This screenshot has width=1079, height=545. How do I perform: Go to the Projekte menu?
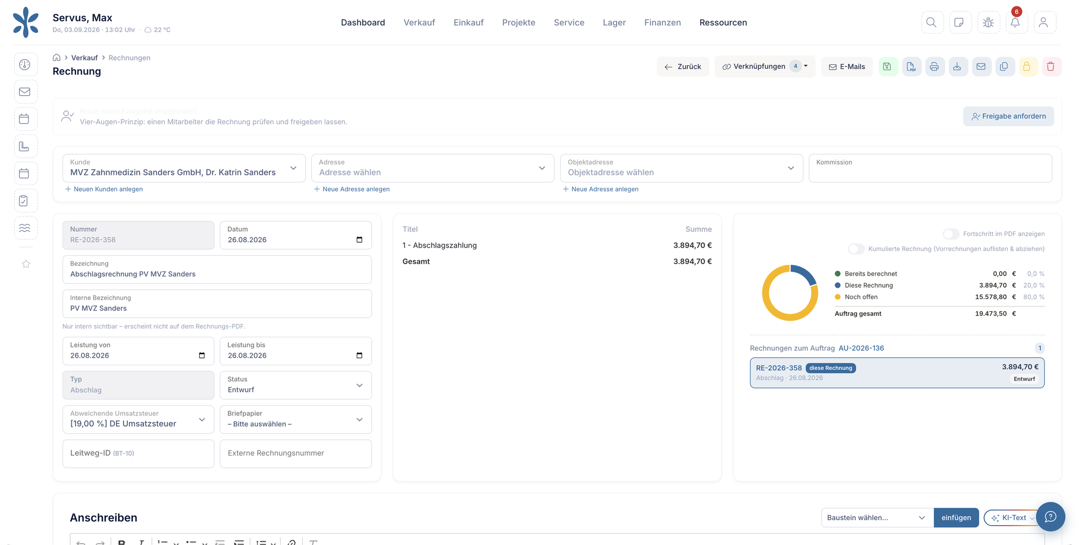(518, 23)
